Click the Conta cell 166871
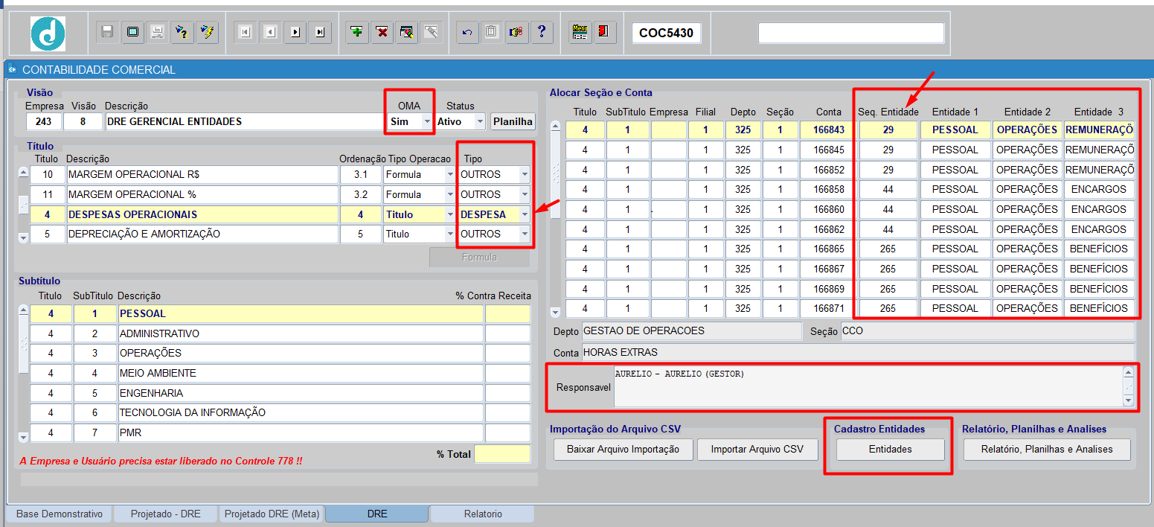The height and width of the screenshot is (527, 1154). [829, 308]
